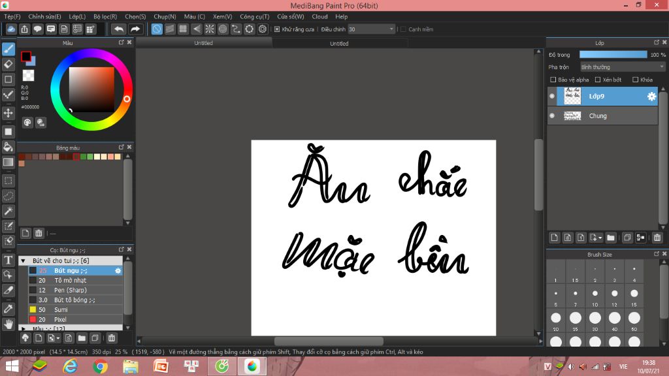Select the Pixel brush
This screenshot has width=669, height=376.
coord(76,319)
